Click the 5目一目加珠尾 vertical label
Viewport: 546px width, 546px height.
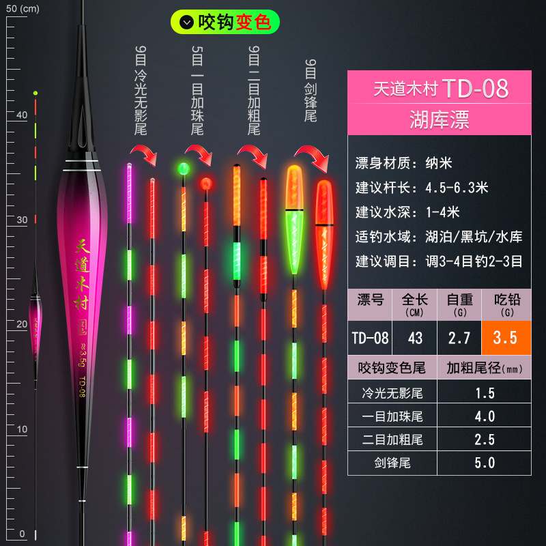click(197, 91)
